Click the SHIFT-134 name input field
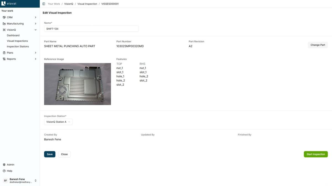Screen dimensions: 332x186 pyautogui.click(x=91, y=29)
